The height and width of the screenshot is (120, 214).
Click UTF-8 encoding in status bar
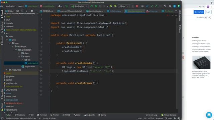pos(151,118)
